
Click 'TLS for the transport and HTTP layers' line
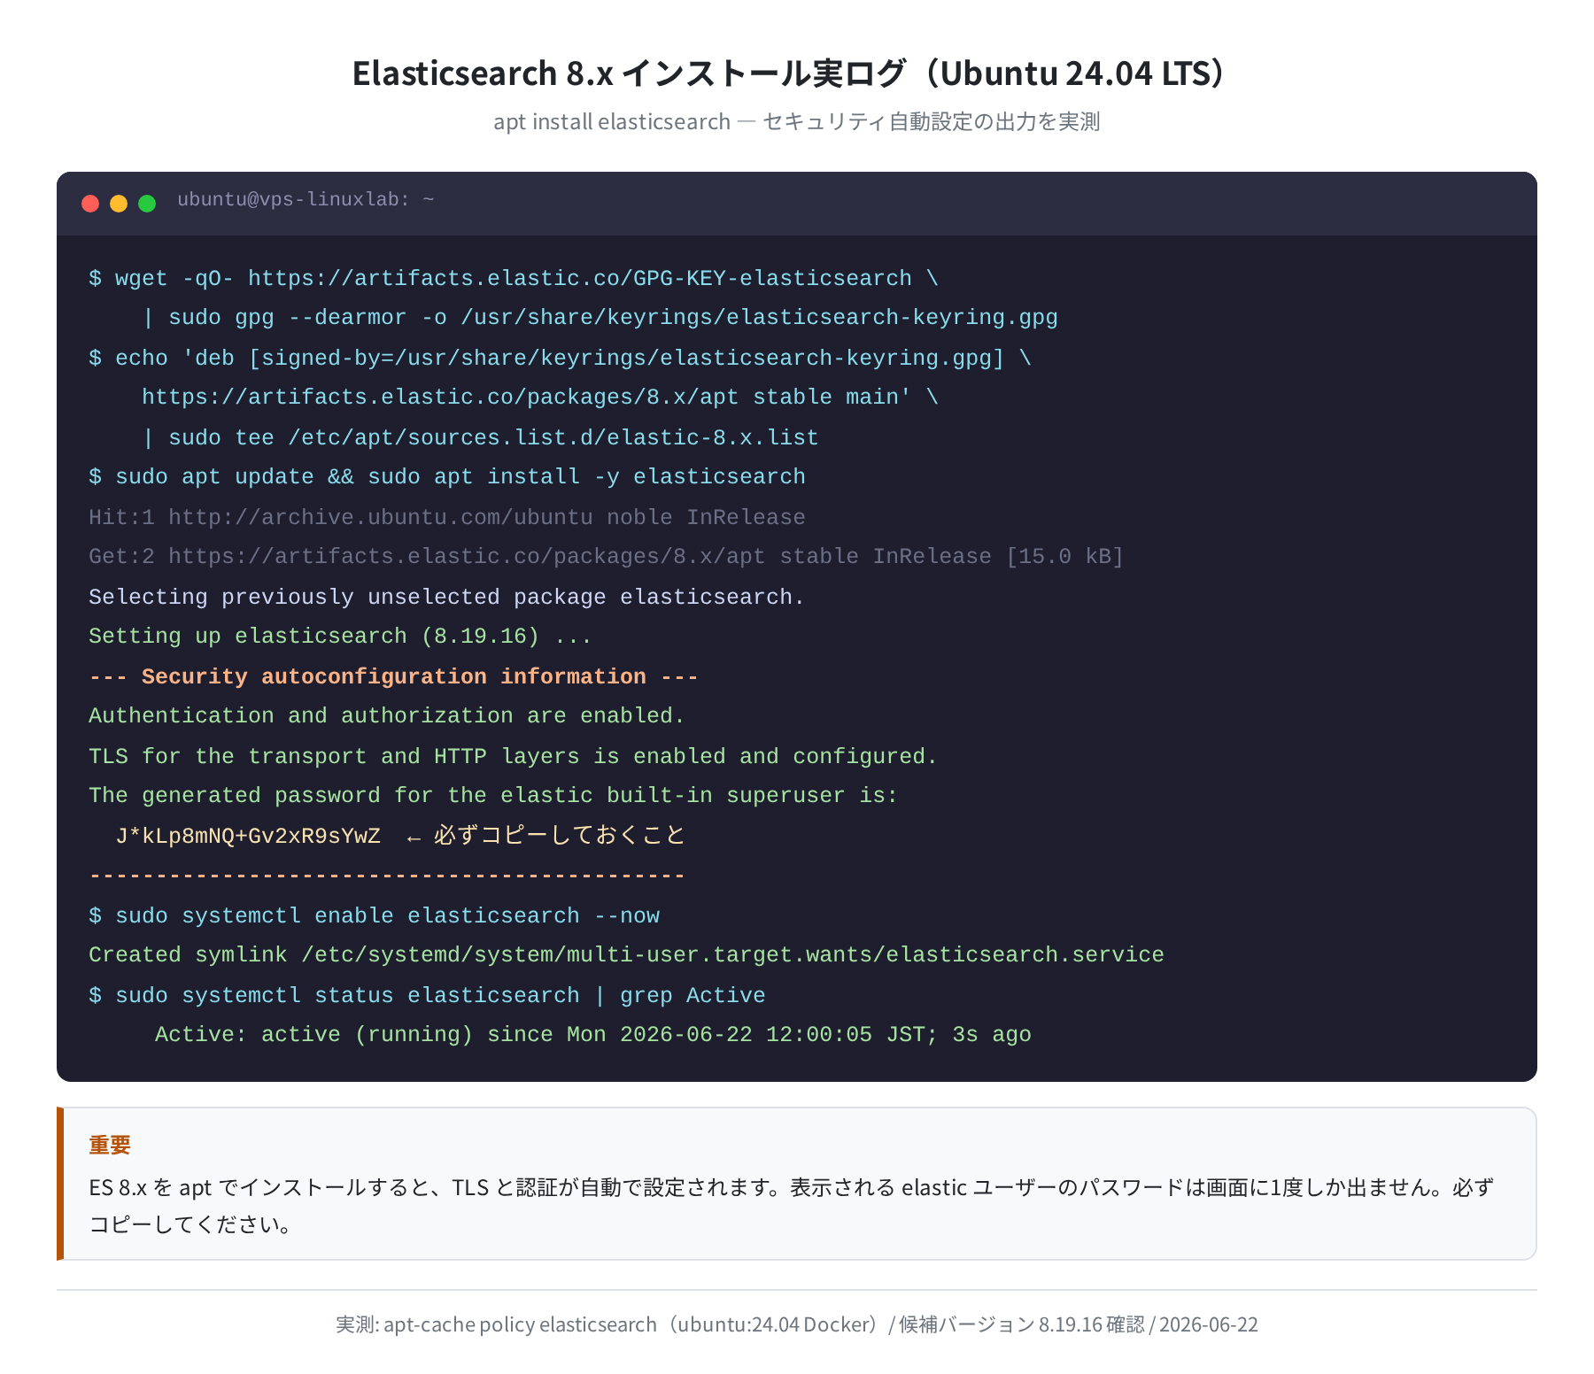(x=513, y=756)
